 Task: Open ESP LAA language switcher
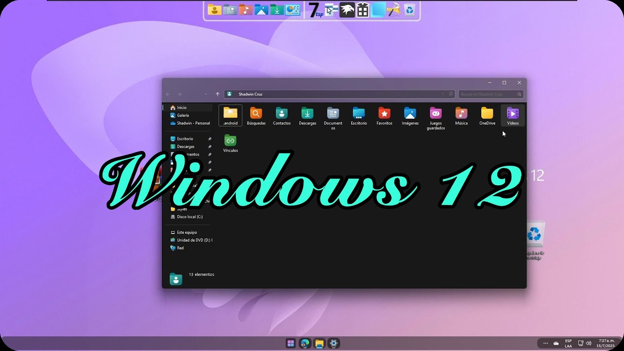[568, 343]
